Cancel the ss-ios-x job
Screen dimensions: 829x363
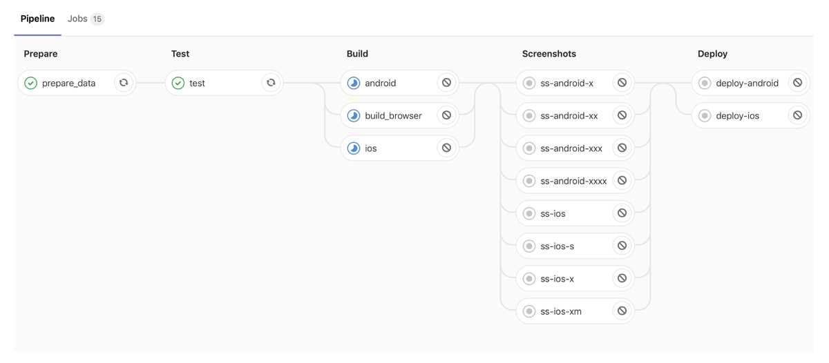[622, 279]
